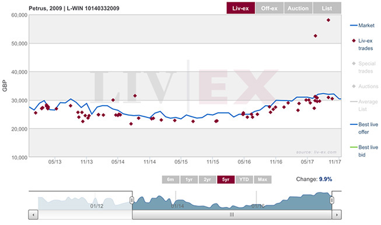Click source: liv-ex.com credit text

click(x=316, y=152)
